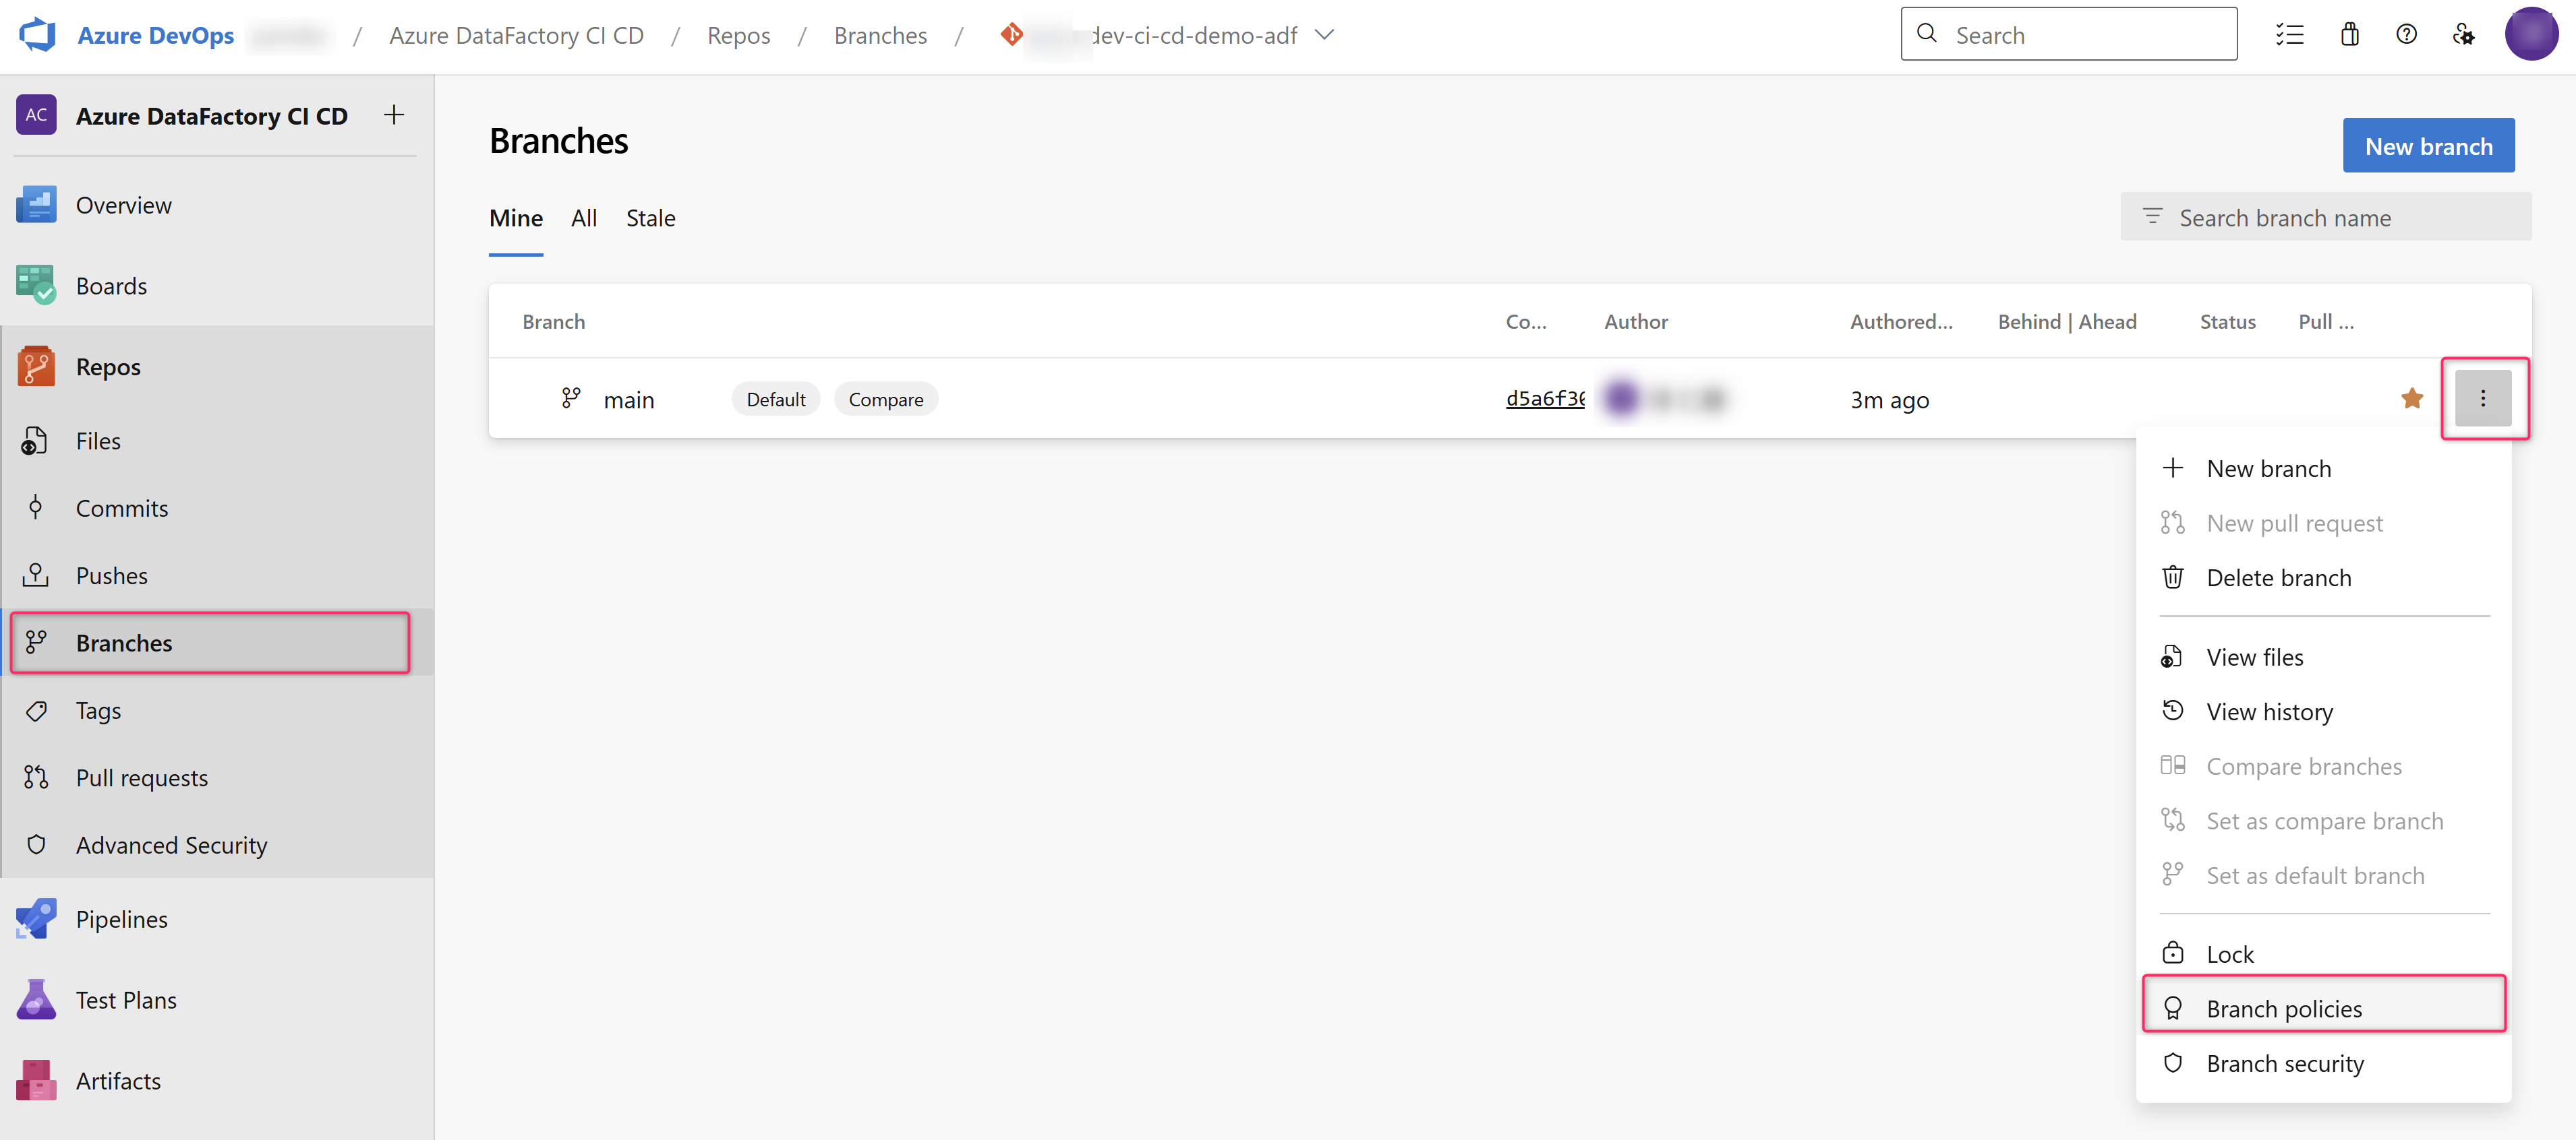
Task: Open Test Plans in the sidebar
Action: (125, 999)
